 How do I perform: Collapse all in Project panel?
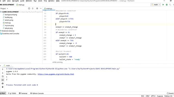(33, 8)
